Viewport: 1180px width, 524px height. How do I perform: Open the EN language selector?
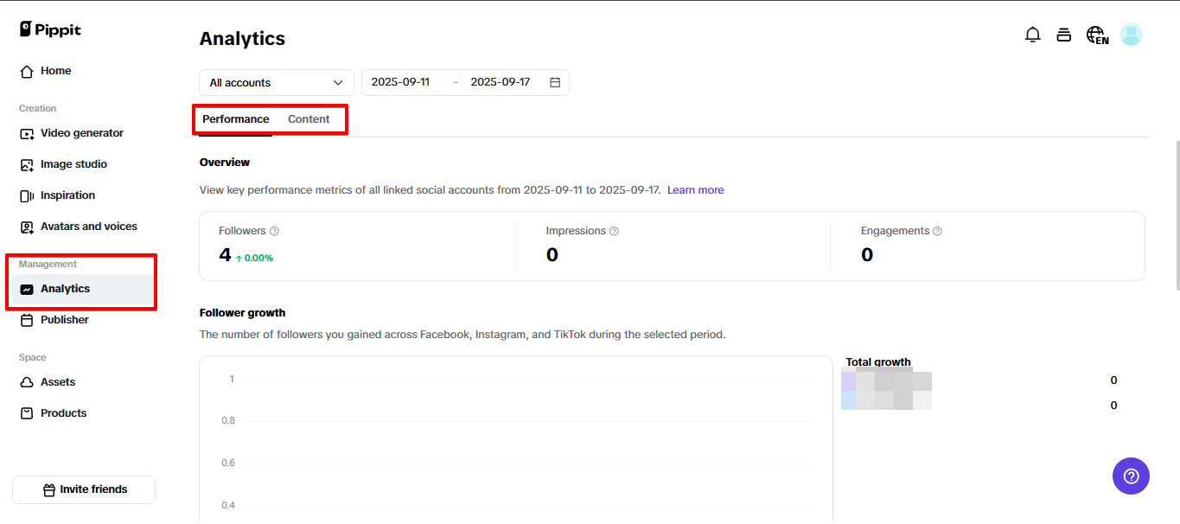(x=1096, y=34)
